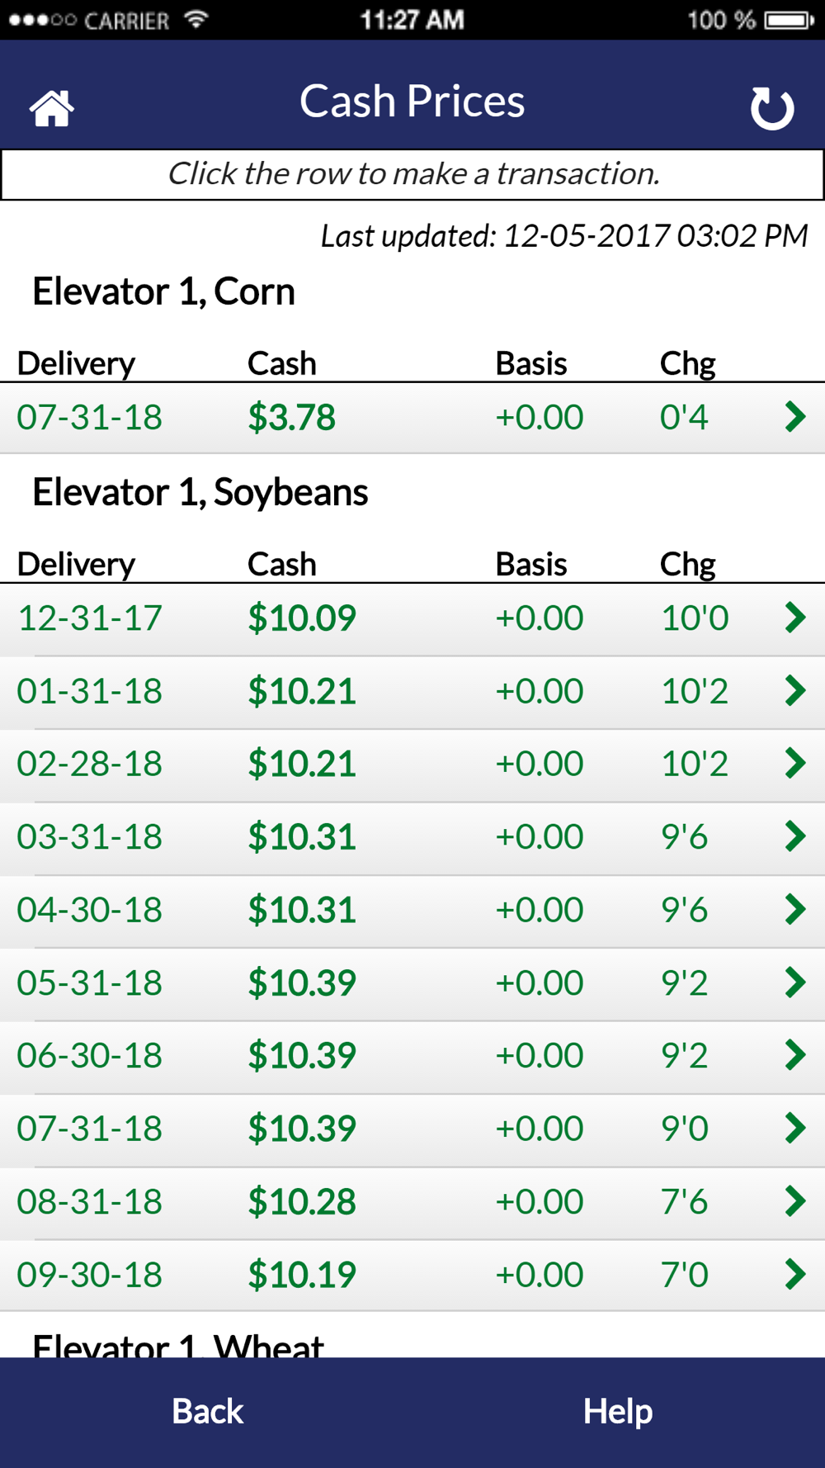Select the $10.39 price for 07-31-18 Soybeans
Viewport: 825px width, 1468px height.
pyautogui.click(x=302, y=1128)
